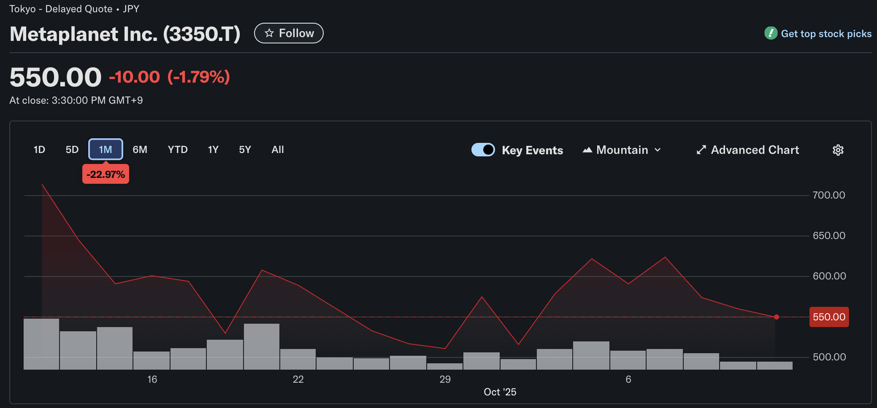Click the star icon in Follow button

(x=269, y=33)
